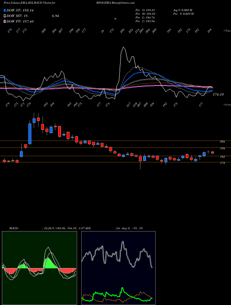Click the 'Avg V: 0.003 M' value
This screenshot has width=231, height=305.
[x=182, y=10]
